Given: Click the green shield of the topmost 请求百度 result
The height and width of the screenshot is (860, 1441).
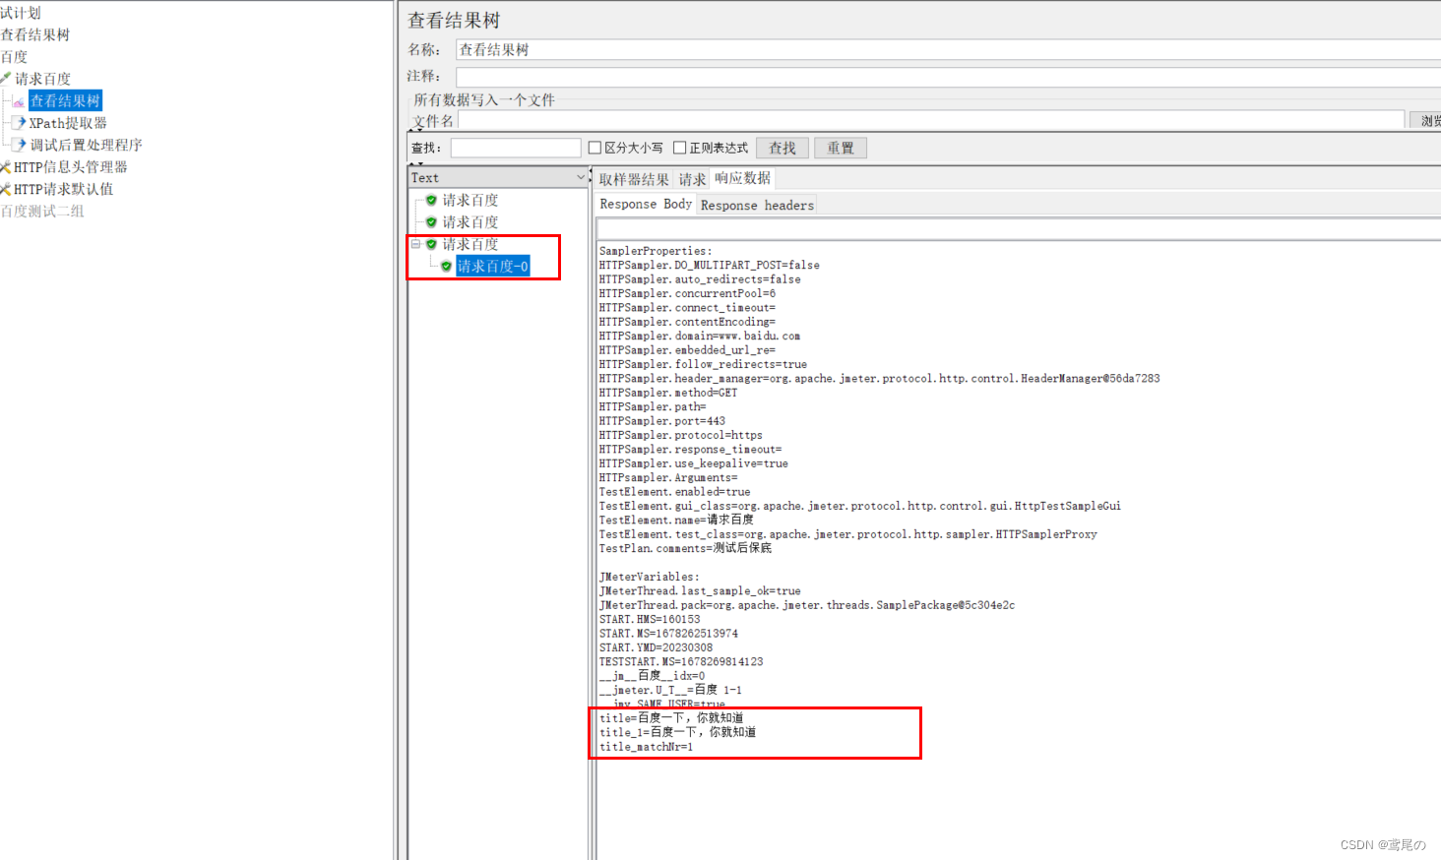Looking at the screenshot, I should pos(431,200).
